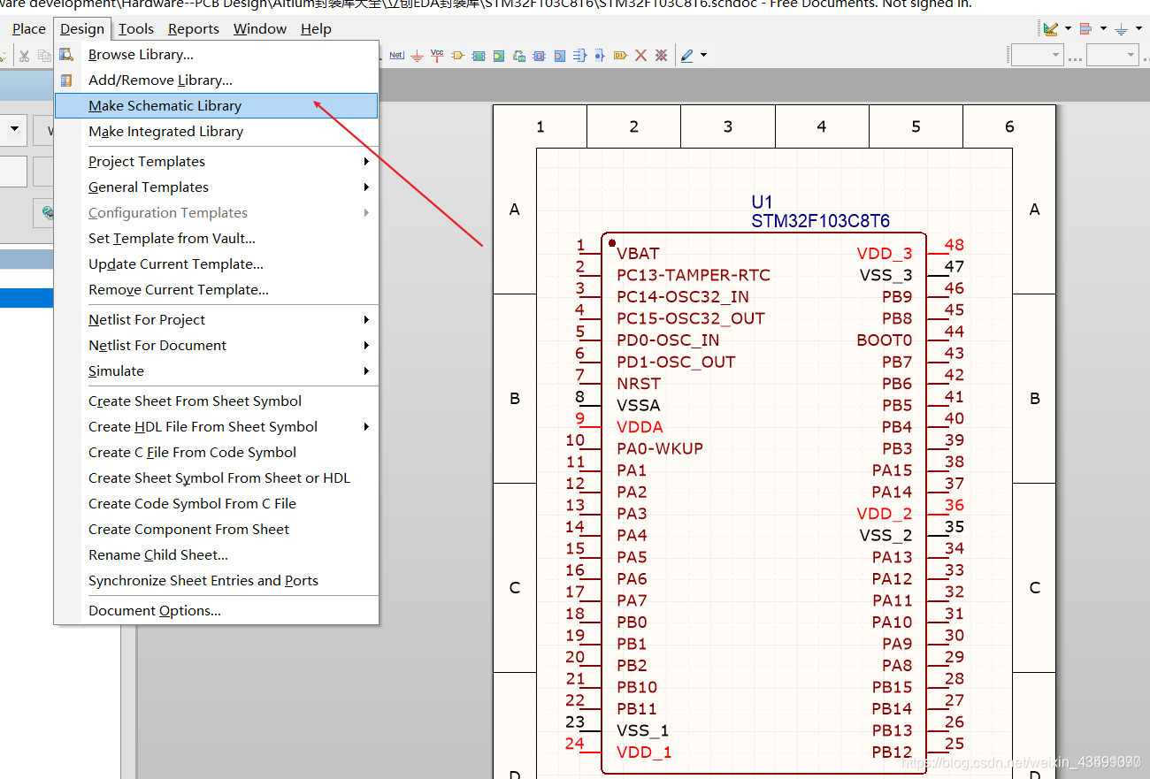Open the Design menu
This screenshot has width=1150, height=779.
pos(82,28)
